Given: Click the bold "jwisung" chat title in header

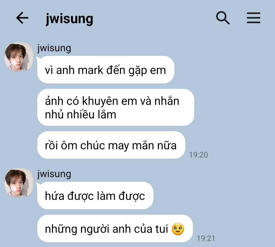Looking at the screenshot, I should point(70,19).
